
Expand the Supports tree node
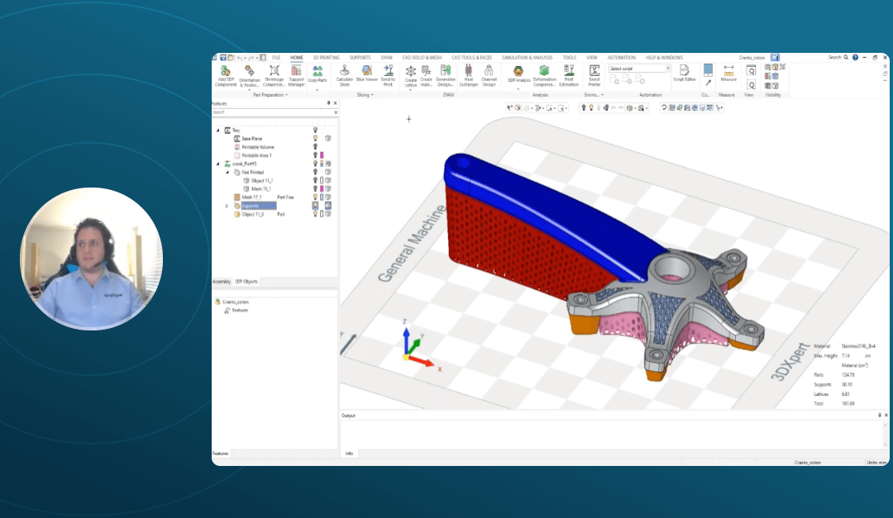227,206
